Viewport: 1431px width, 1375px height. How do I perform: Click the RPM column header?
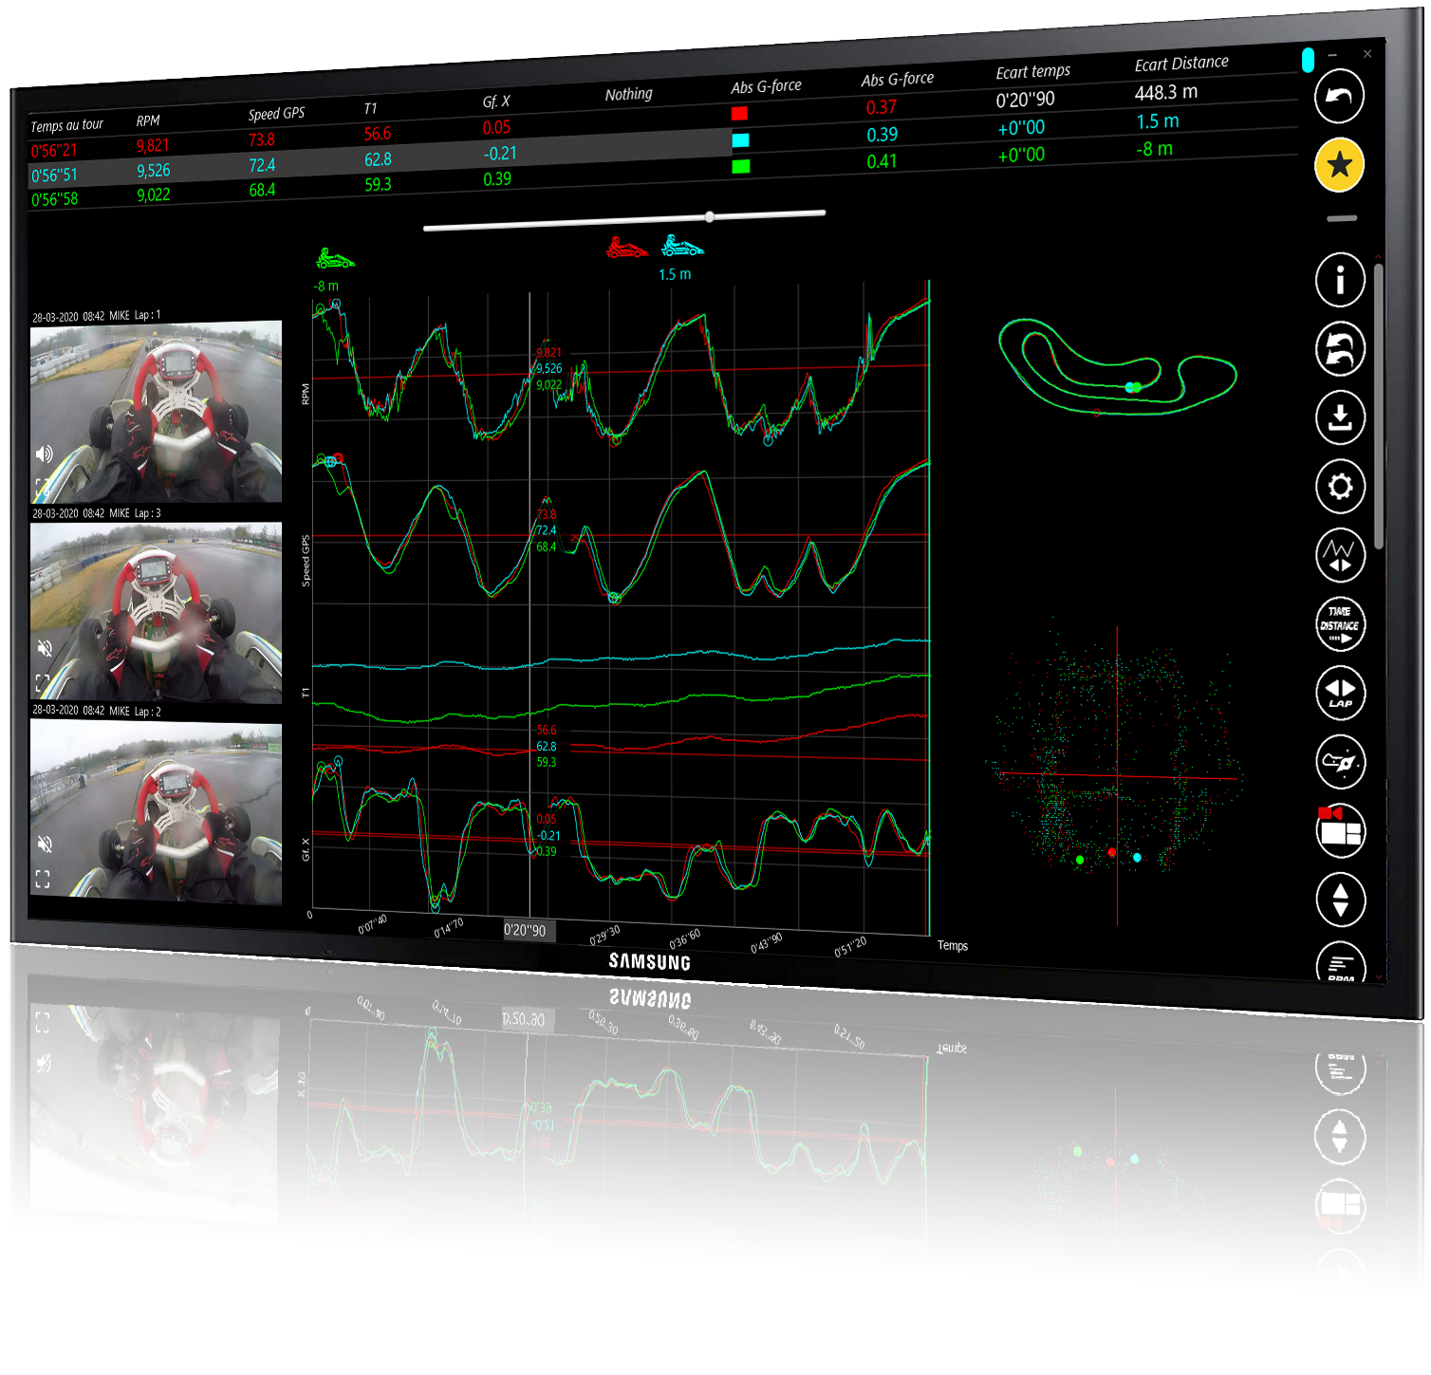point(148,121)
